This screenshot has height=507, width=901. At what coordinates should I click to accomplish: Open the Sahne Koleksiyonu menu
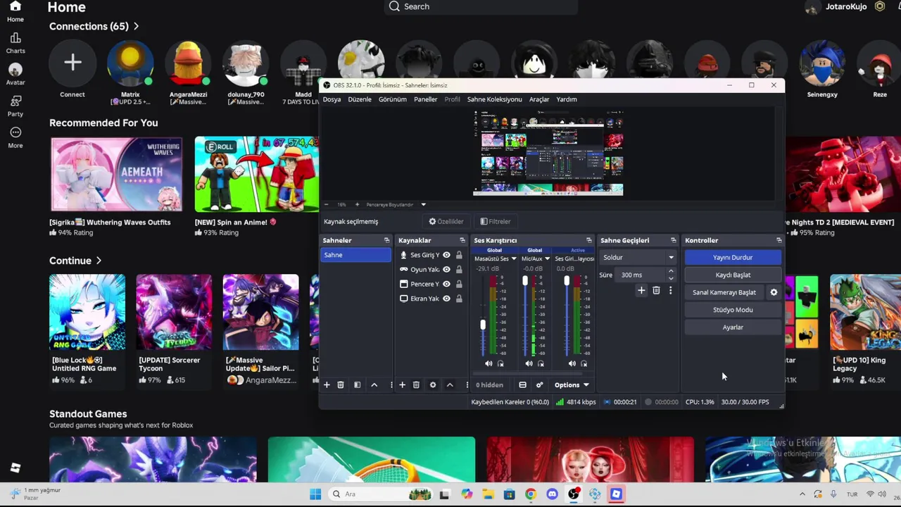[494, 99]
